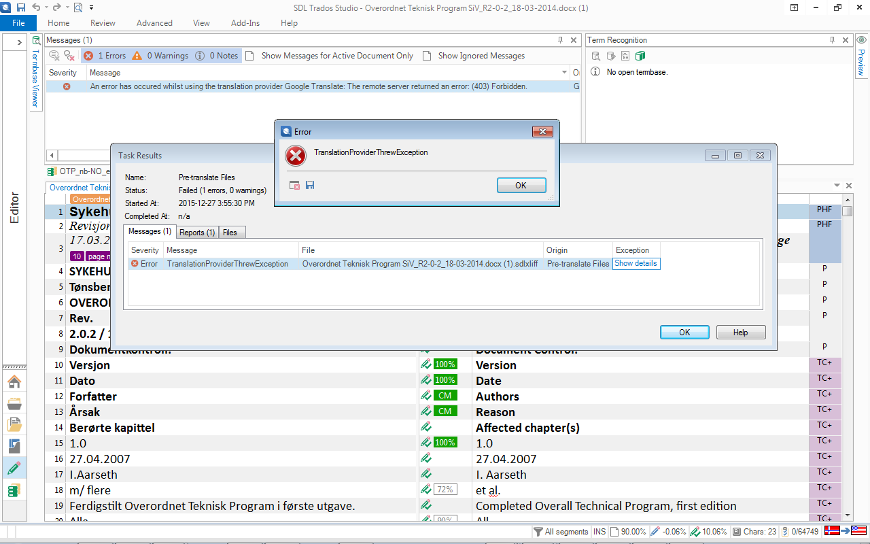
Task: Click the remove messages icon in Messages panel
Action: 69,56
